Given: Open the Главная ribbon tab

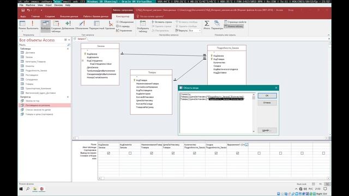Looking at the screenshot, I should (35, 16).
